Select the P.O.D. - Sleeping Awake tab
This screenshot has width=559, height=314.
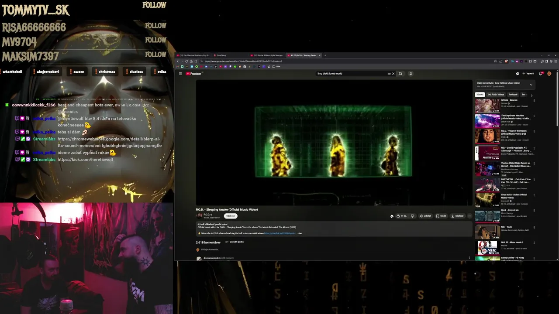coord(303,55)
